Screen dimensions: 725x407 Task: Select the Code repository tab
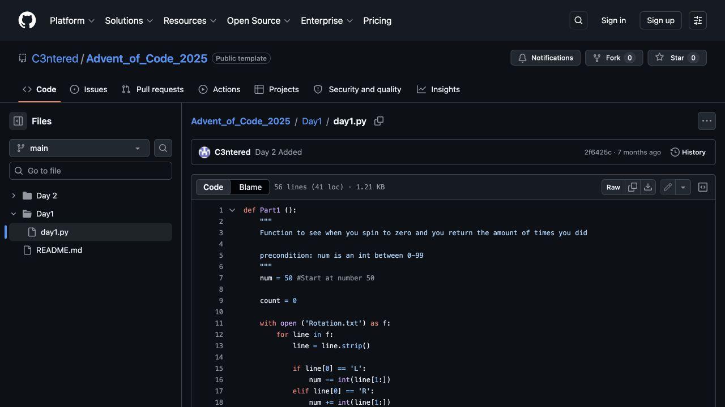coord(39,89)
